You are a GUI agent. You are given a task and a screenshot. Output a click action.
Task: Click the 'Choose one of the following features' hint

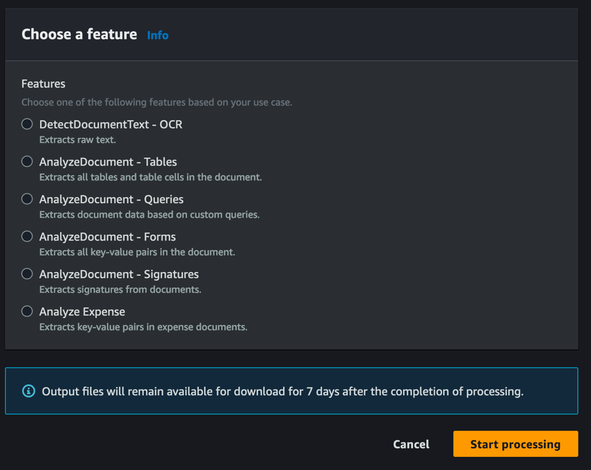click(x=156, y=102)
